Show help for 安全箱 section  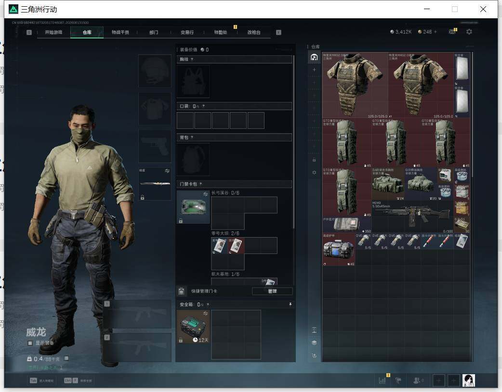[208, 305]
